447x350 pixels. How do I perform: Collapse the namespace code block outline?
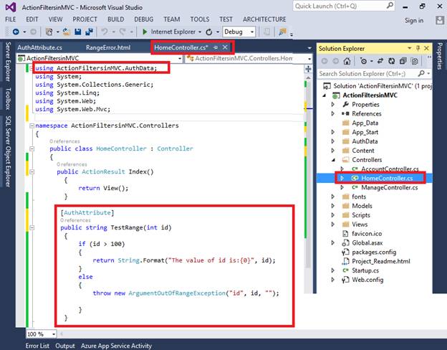coord(31,126)
